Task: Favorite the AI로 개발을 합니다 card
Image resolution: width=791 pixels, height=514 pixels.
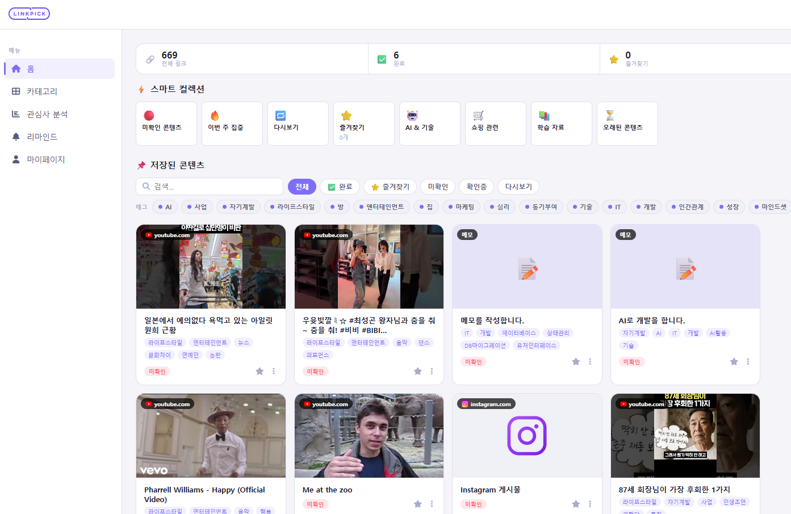Action: 734,361
